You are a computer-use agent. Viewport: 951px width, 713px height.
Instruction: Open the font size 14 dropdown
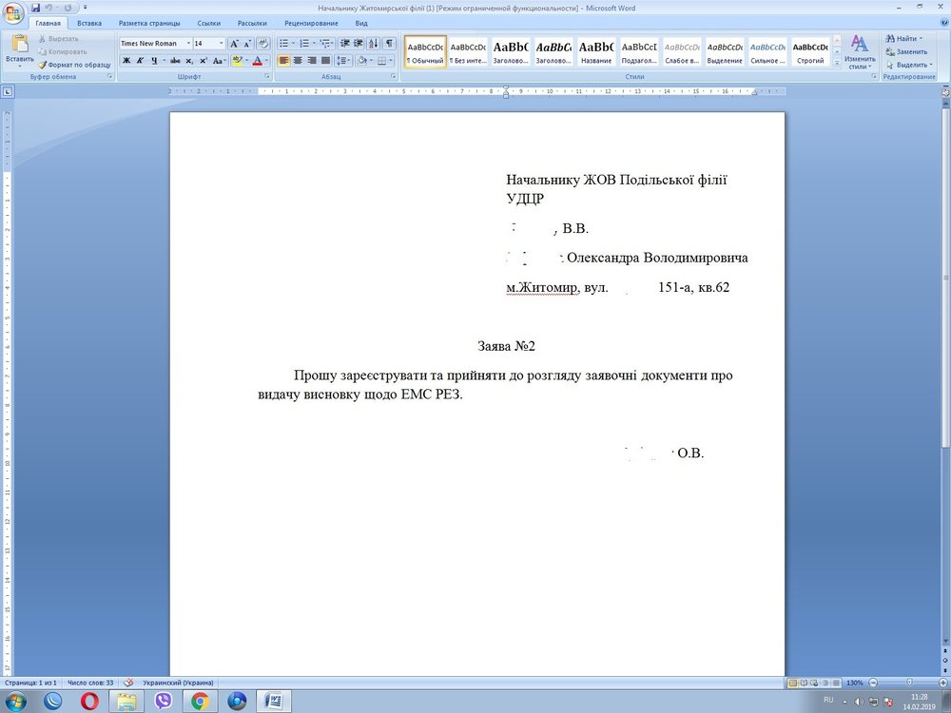(x=222, y=43)
